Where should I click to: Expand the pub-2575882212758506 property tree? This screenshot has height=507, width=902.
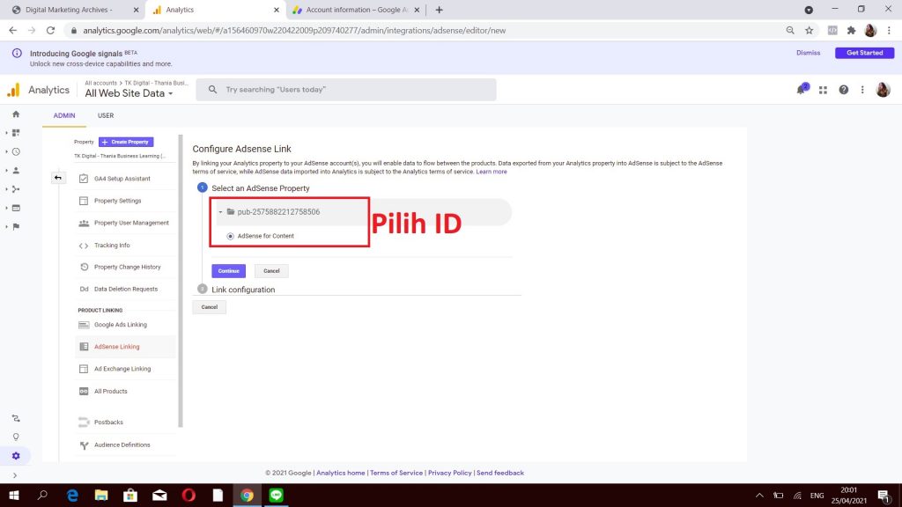(220, 212)
